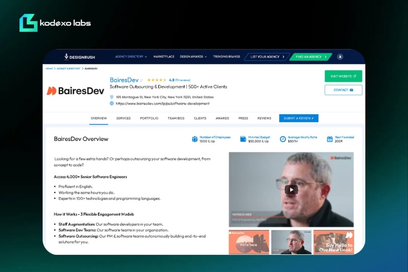Open the Clients tab
Image resolution: width=408 pixels, height=272 pixels.
coord(200,118)
